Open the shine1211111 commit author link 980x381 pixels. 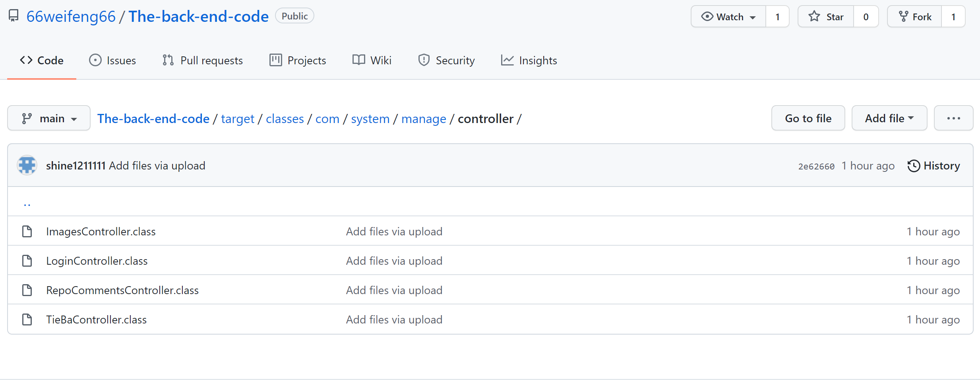76,165
